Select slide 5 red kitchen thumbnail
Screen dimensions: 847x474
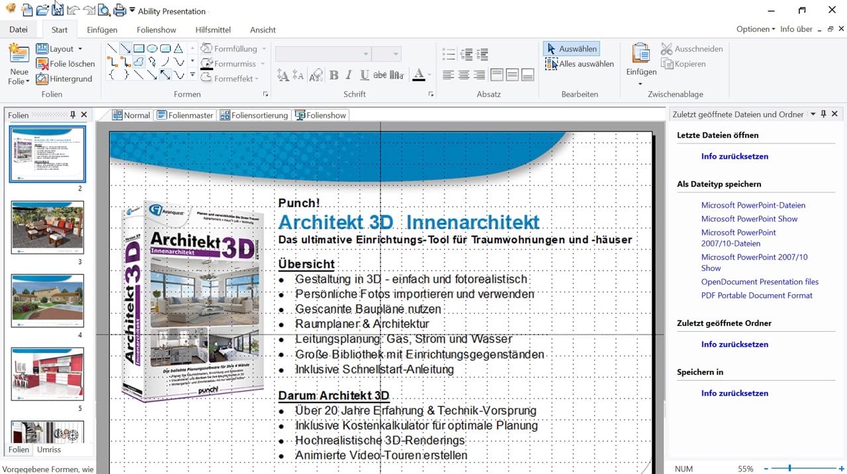point(48,374)
